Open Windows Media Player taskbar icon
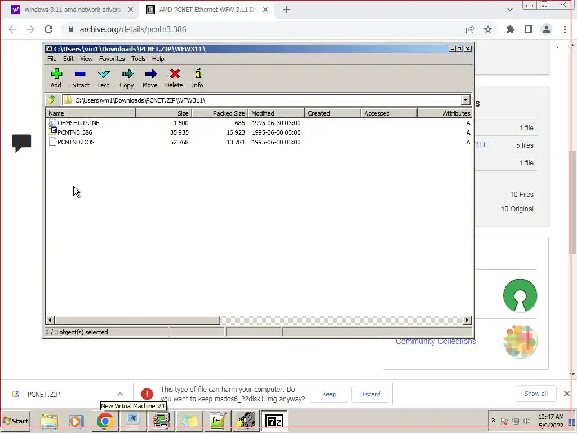The image size is (577, 433). [76, 421]
